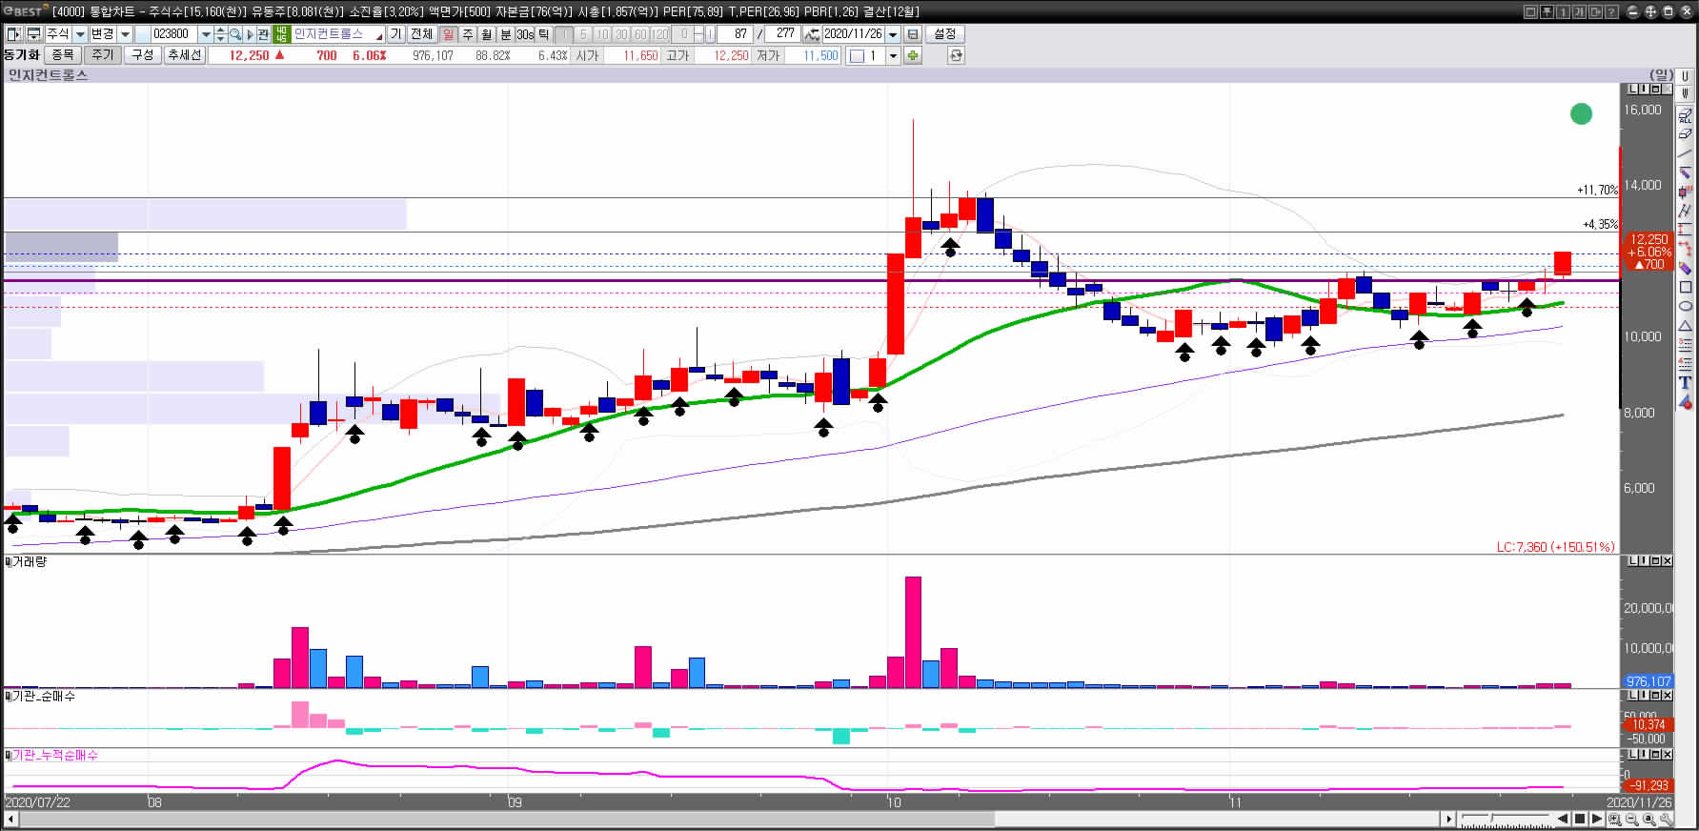
Task: Select the daily (일) period toggle
Action: [448, 33]
